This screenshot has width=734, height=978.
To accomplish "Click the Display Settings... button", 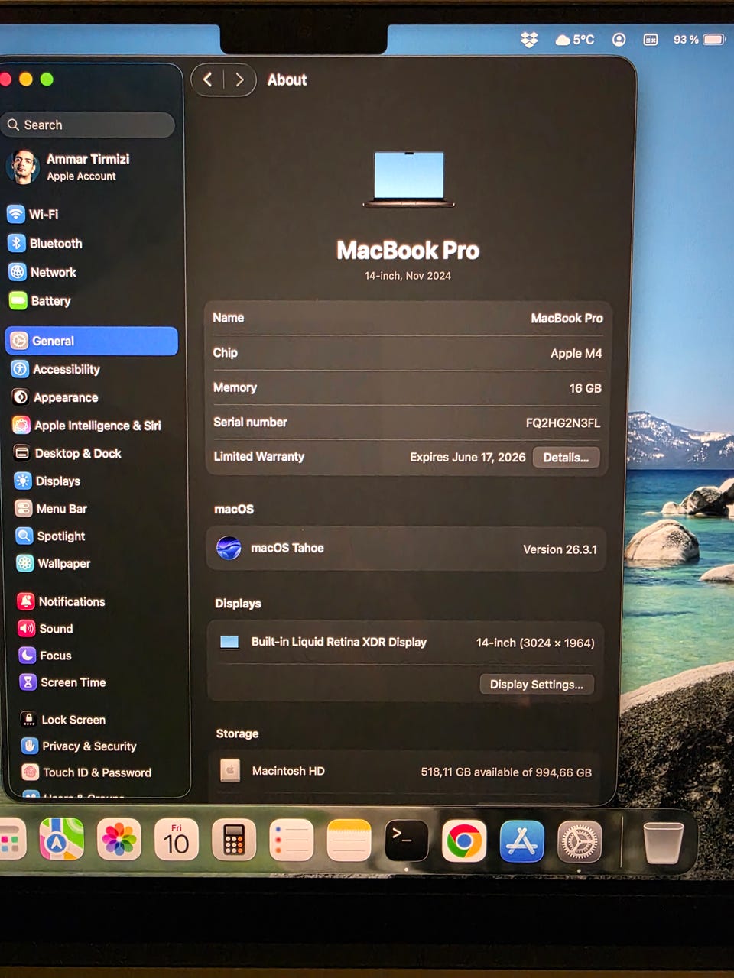I will 537,684.
